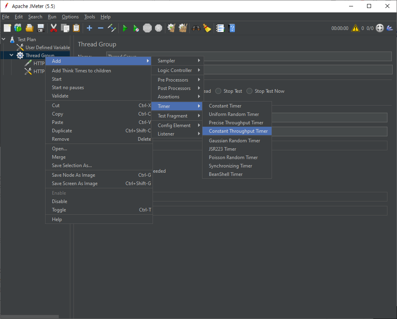Open the Run menu
Viewport: 397px width, 319px height.
coord(52,17)
